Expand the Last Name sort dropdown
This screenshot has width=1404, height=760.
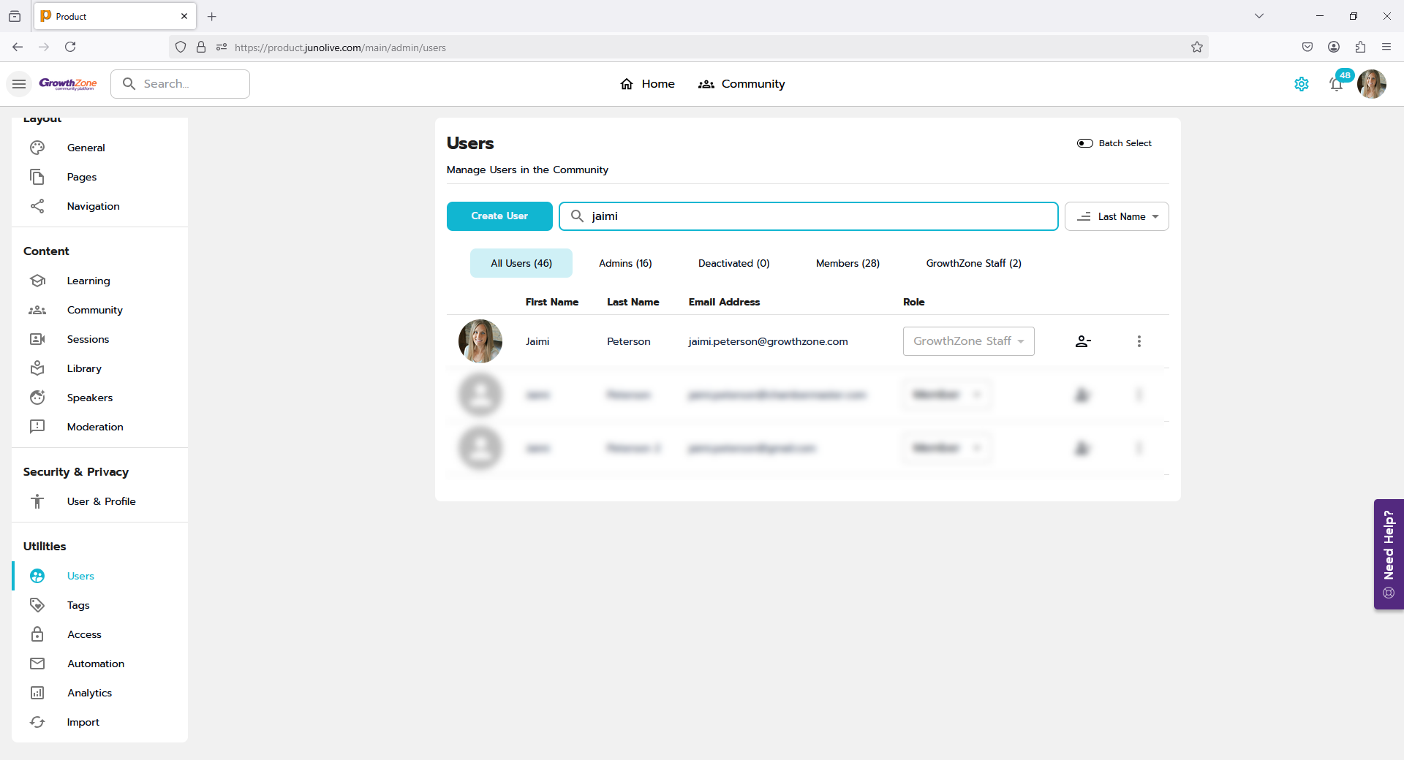(1117, 216)
